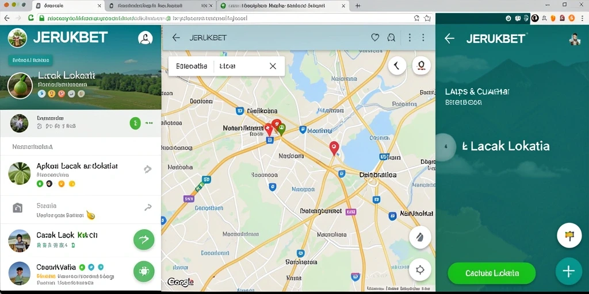Viewport: 589px width, 294px height.
Task: Click the orange shield extension icon
Action: click(553, 18)
